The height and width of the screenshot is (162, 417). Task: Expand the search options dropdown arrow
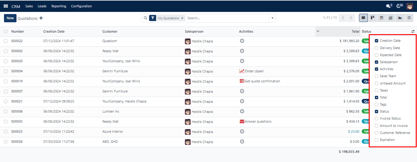pos(272,18)
